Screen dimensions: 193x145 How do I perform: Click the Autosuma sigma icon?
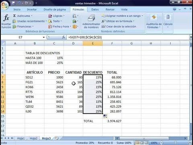14,16
